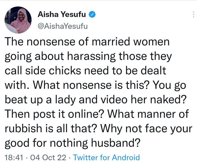Screen dimensions: 197x162
Task: Click the 18:41 timestamp
Action: tap(14, 157)
